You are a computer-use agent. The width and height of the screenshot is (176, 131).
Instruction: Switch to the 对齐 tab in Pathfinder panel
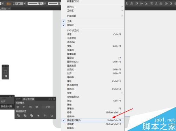tap(18, 99)
